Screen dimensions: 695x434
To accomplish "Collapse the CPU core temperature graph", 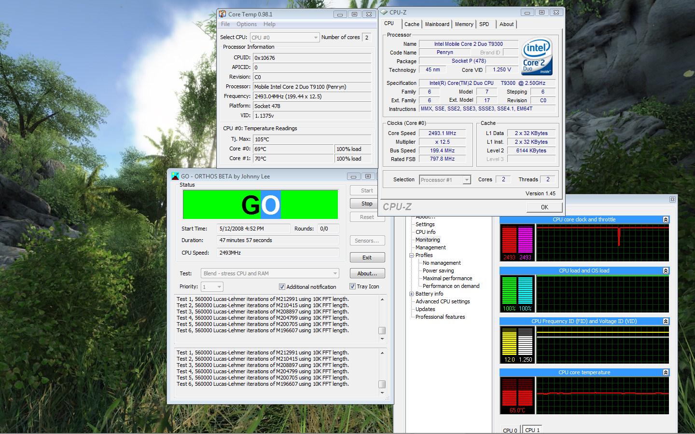I will 666,372.
